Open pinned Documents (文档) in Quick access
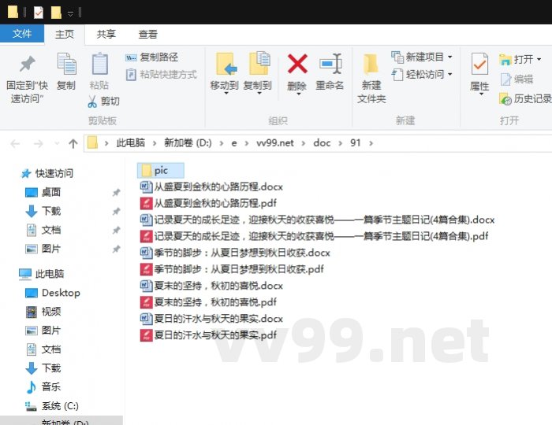The width and height of the screenshot is (552, 425). [x=43, y=230]
